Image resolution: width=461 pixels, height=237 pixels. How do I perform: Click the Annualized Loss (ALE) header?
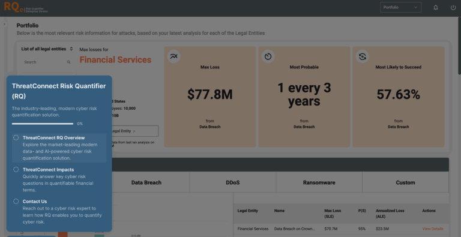pos(390,213)
